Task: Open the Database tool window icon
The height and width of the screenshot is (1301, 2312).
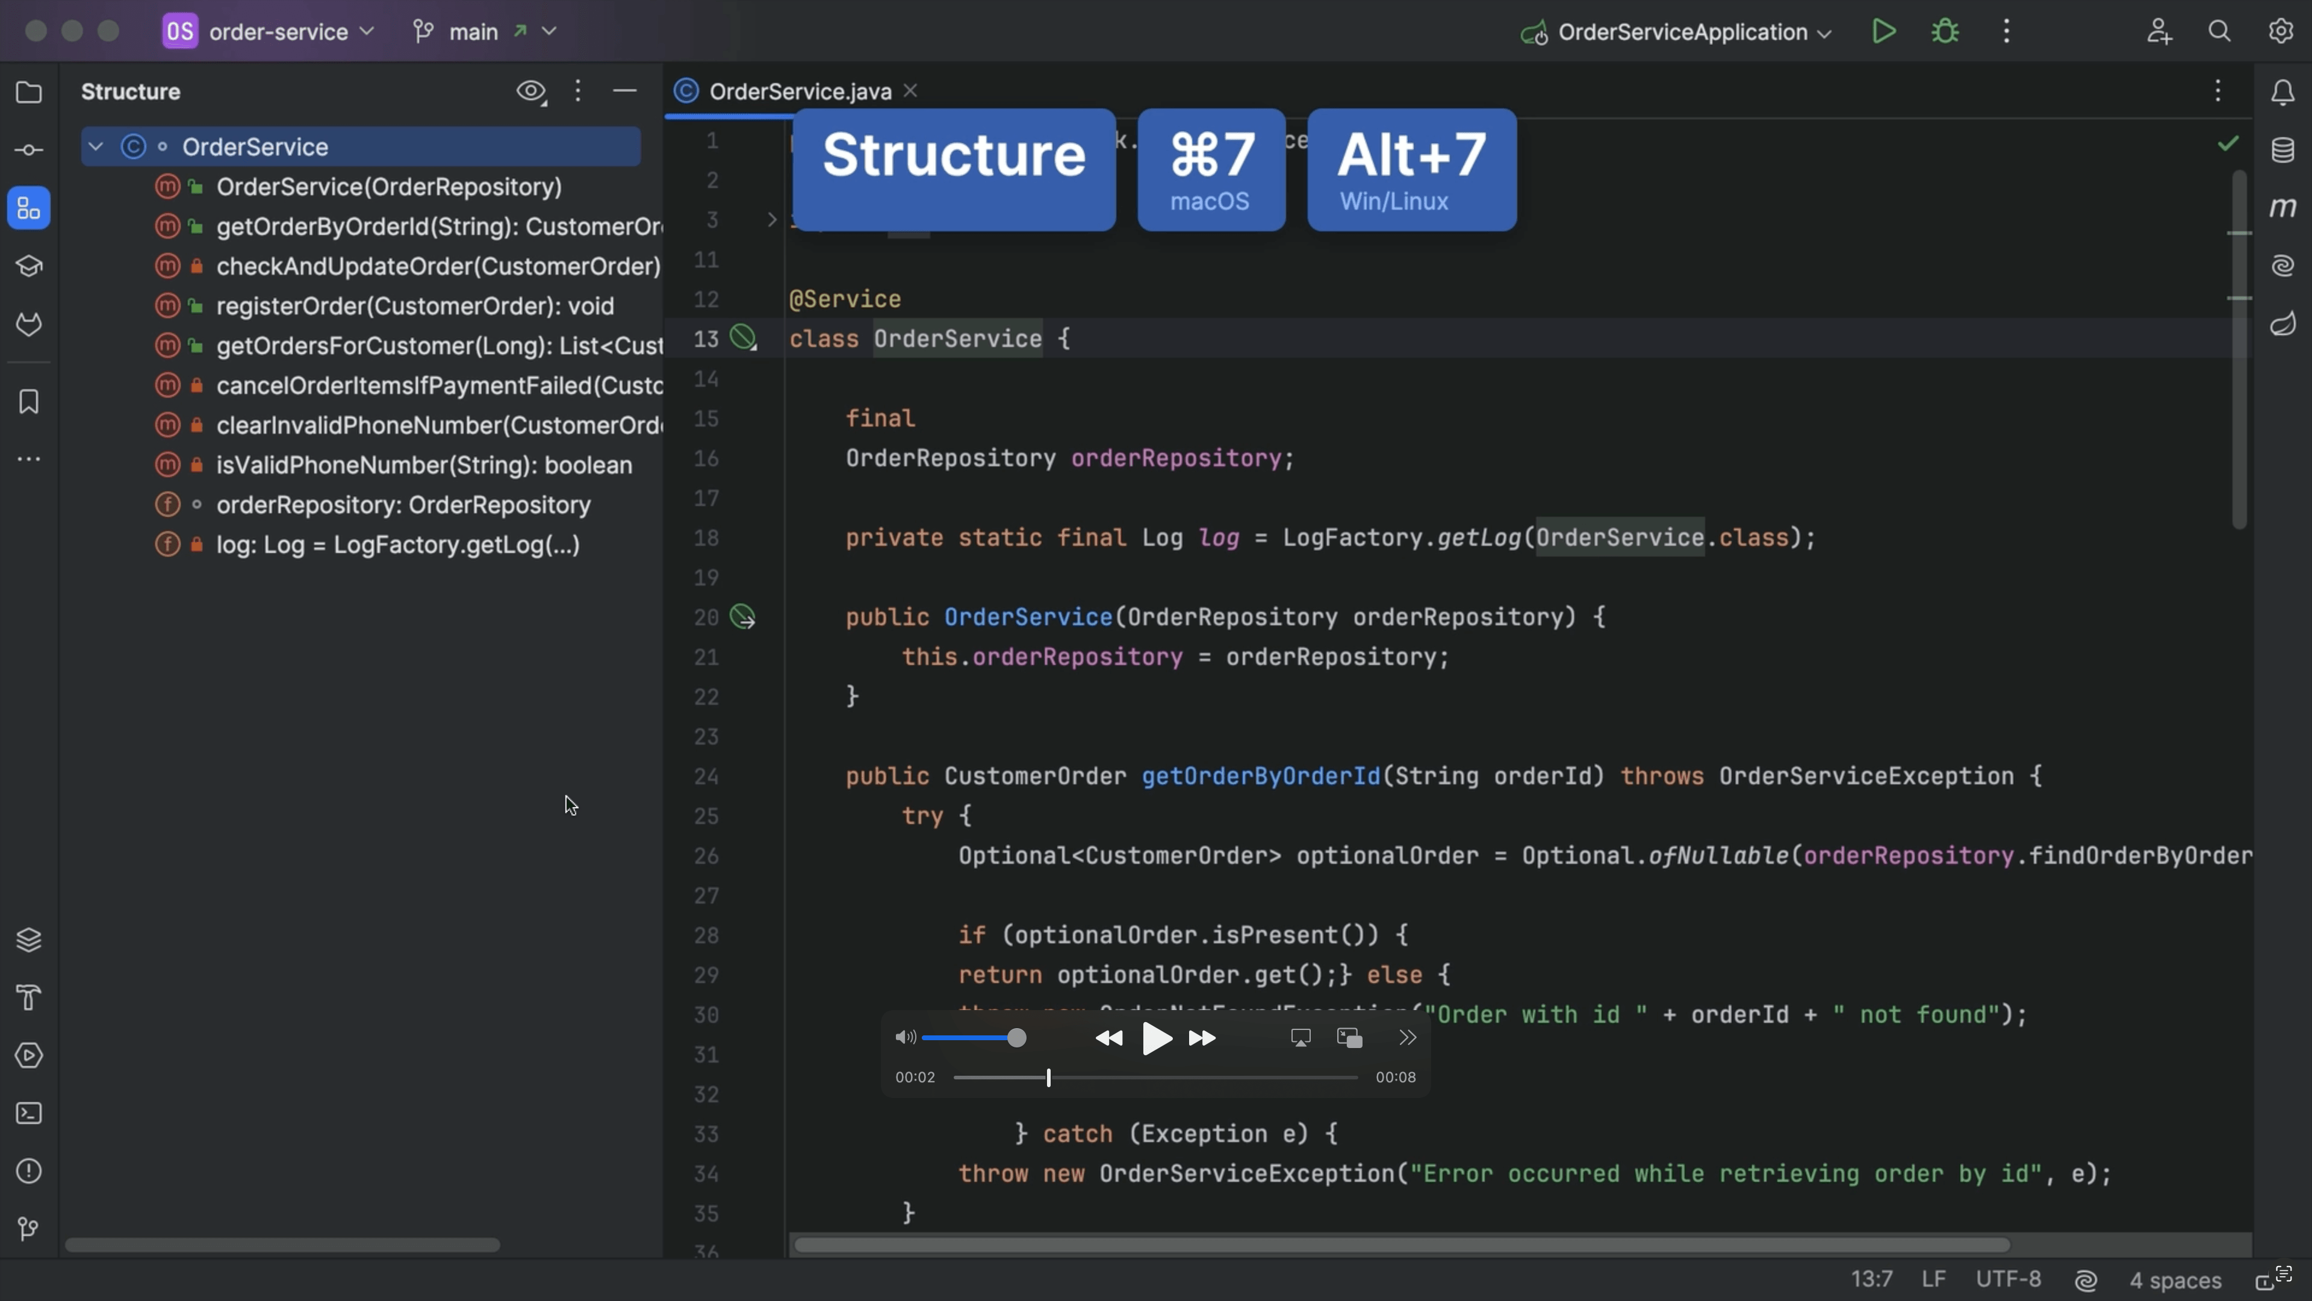Action: [2282, 150]
